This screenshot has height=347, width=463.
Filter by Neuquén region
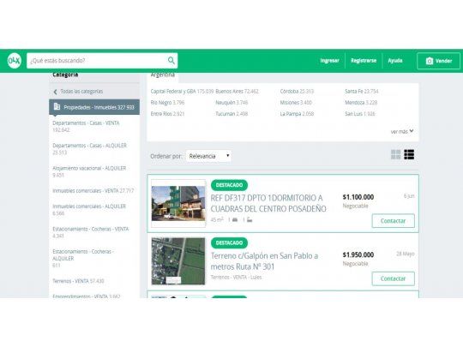[x=231, y=103]
